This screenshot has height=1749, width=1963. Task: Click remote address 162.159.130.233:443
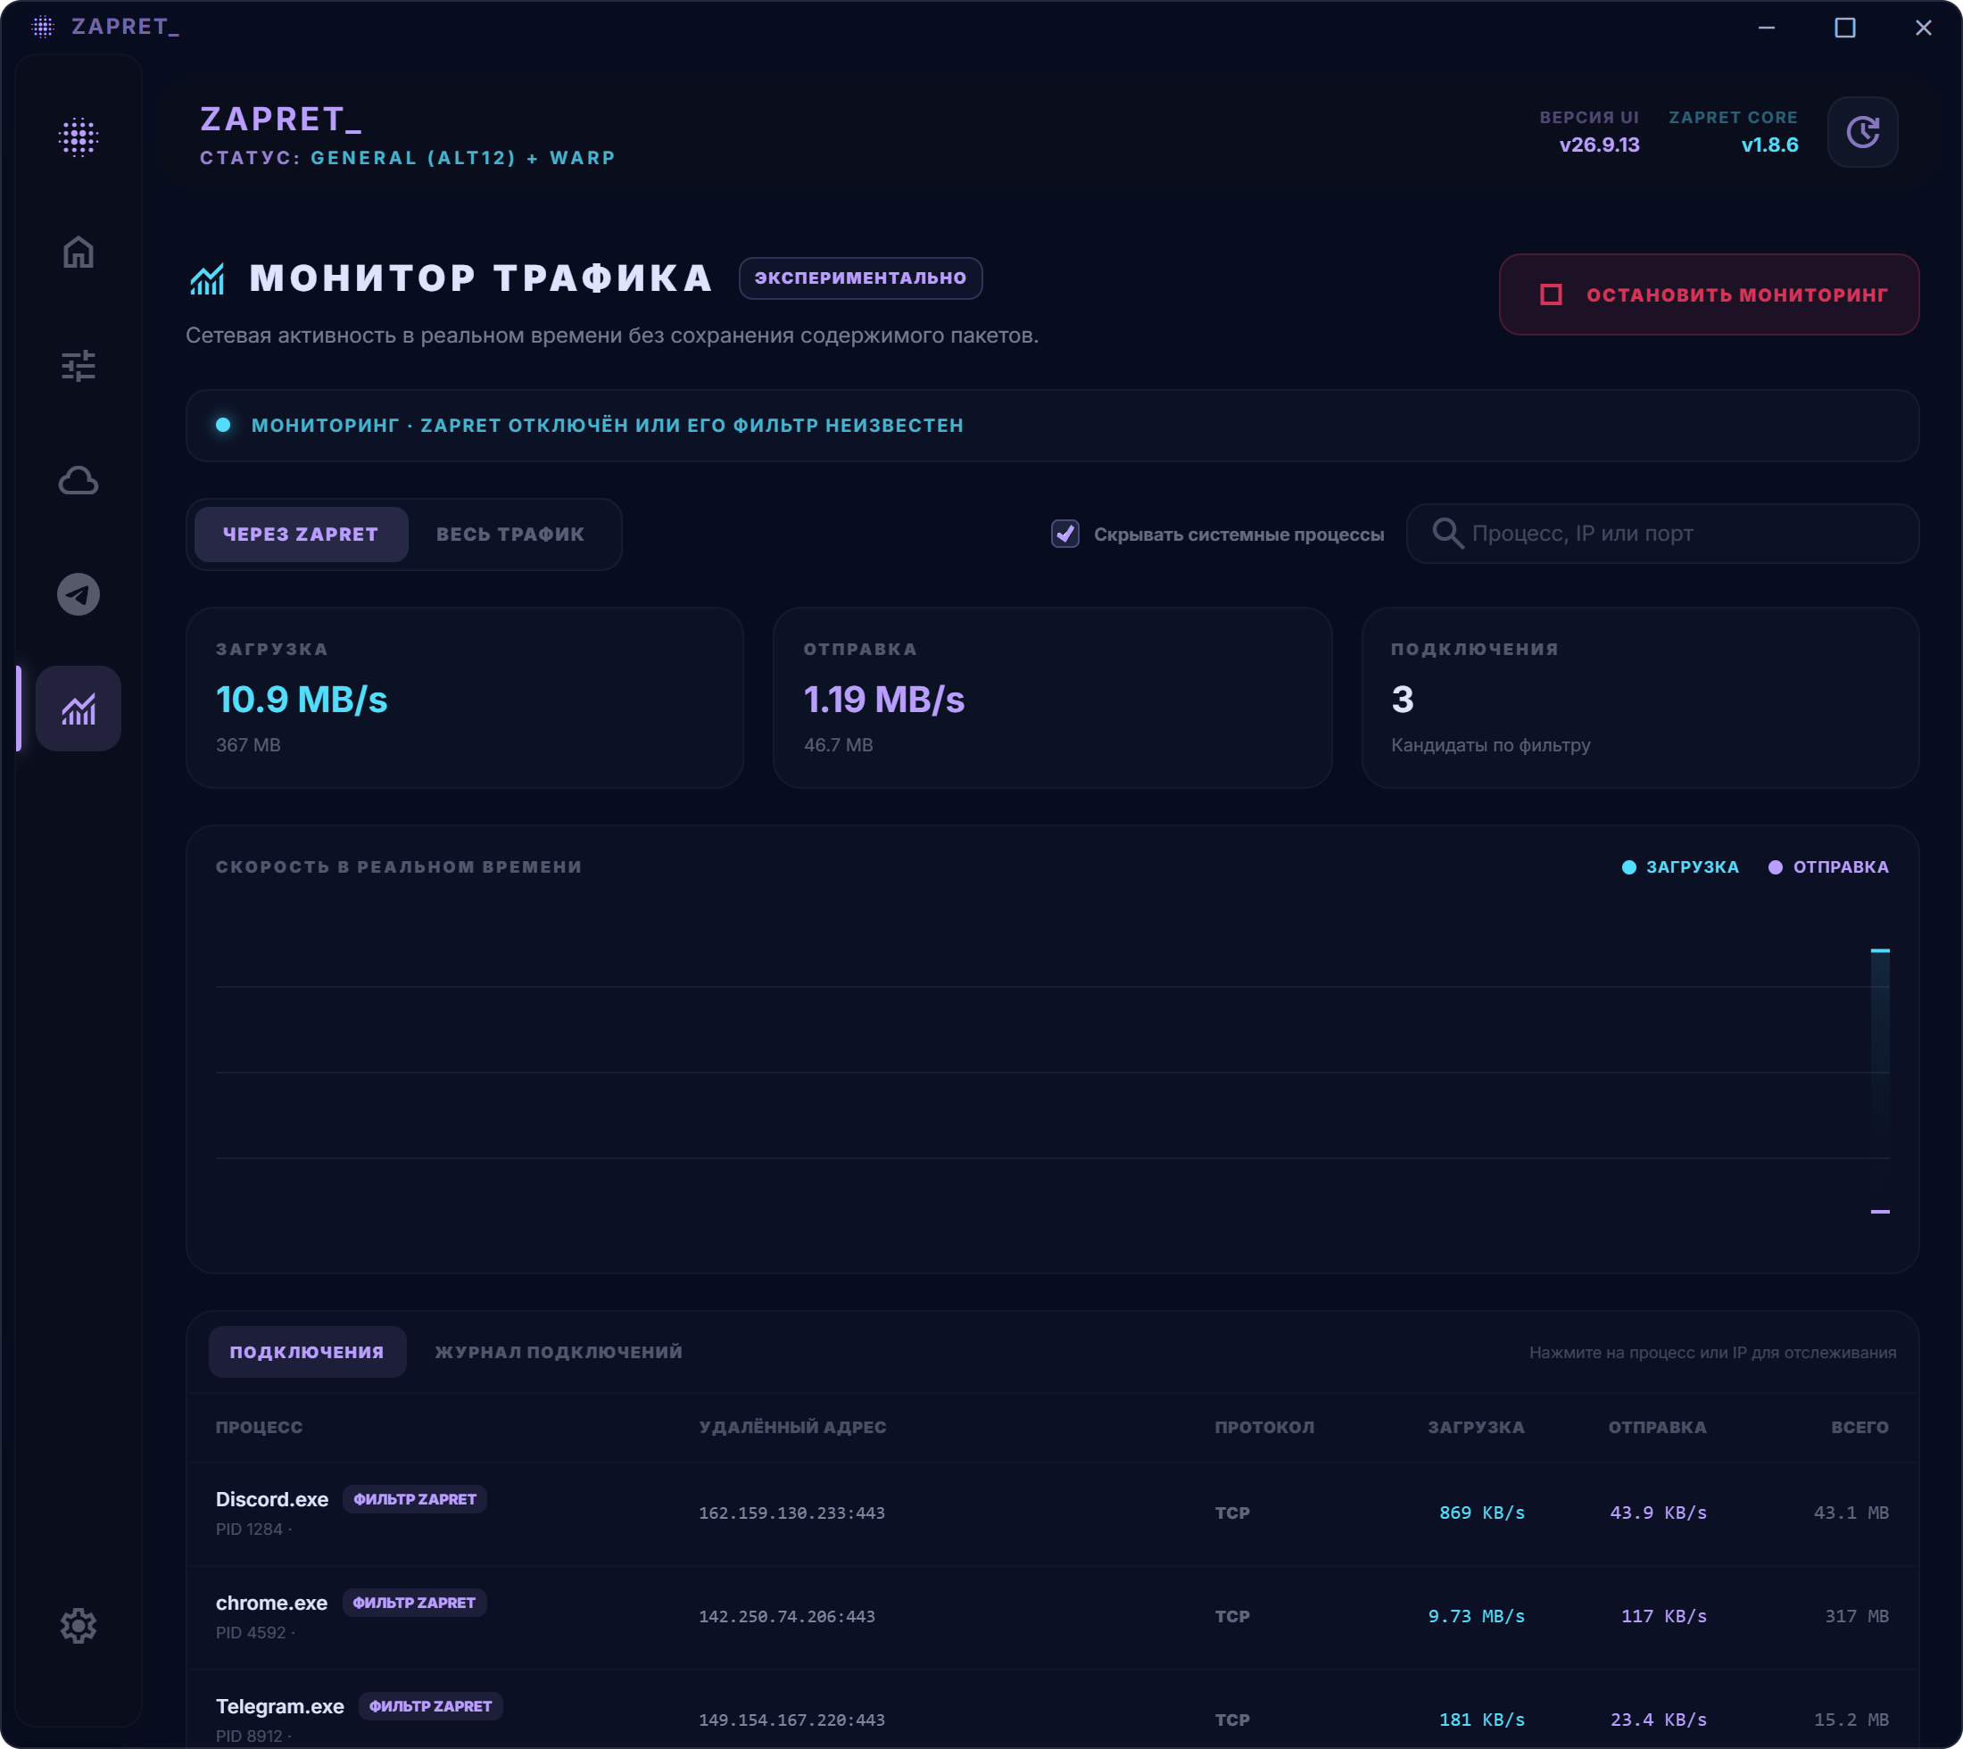791,1513
